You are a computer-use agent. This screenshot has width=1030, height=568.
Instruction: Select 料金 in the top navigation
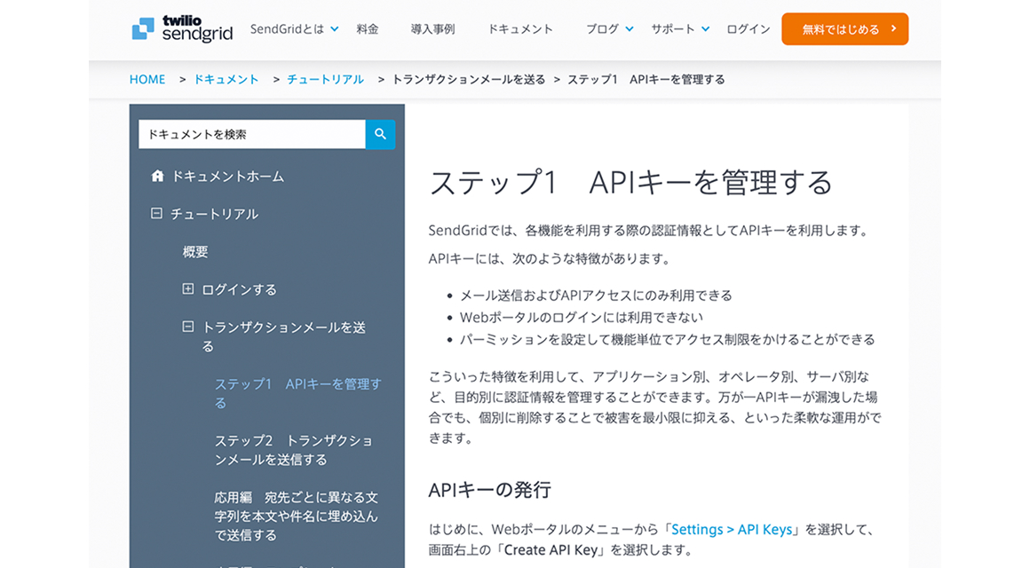pos(368,28)
